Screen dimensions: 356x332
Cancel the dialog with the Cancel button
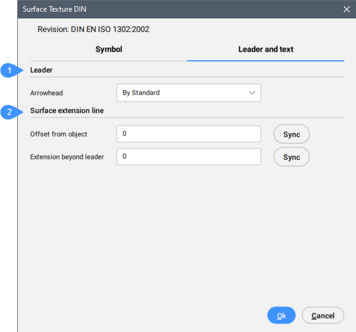(323, 315)
